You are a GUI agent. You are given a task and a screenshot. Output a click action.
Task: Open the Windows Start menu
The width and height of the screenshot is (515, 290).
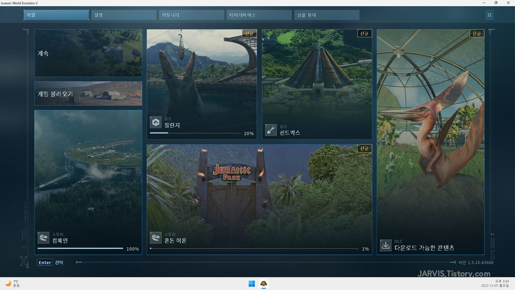[x=251, y=283]
